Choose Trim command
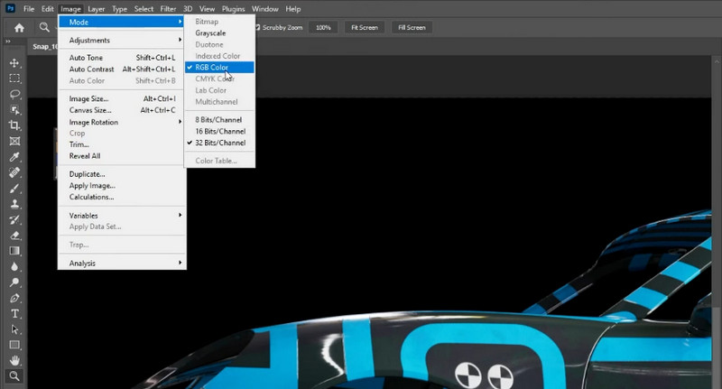Screen dimensions: 722x389 tap(122, 144)
